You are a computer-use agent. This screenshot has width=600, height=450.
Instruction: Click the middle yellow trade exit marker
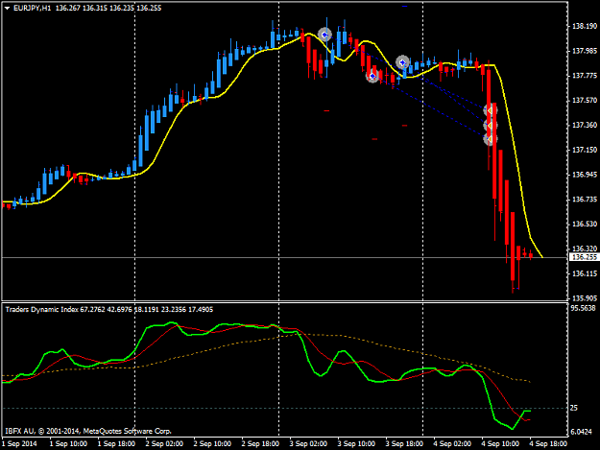[491, 125]
